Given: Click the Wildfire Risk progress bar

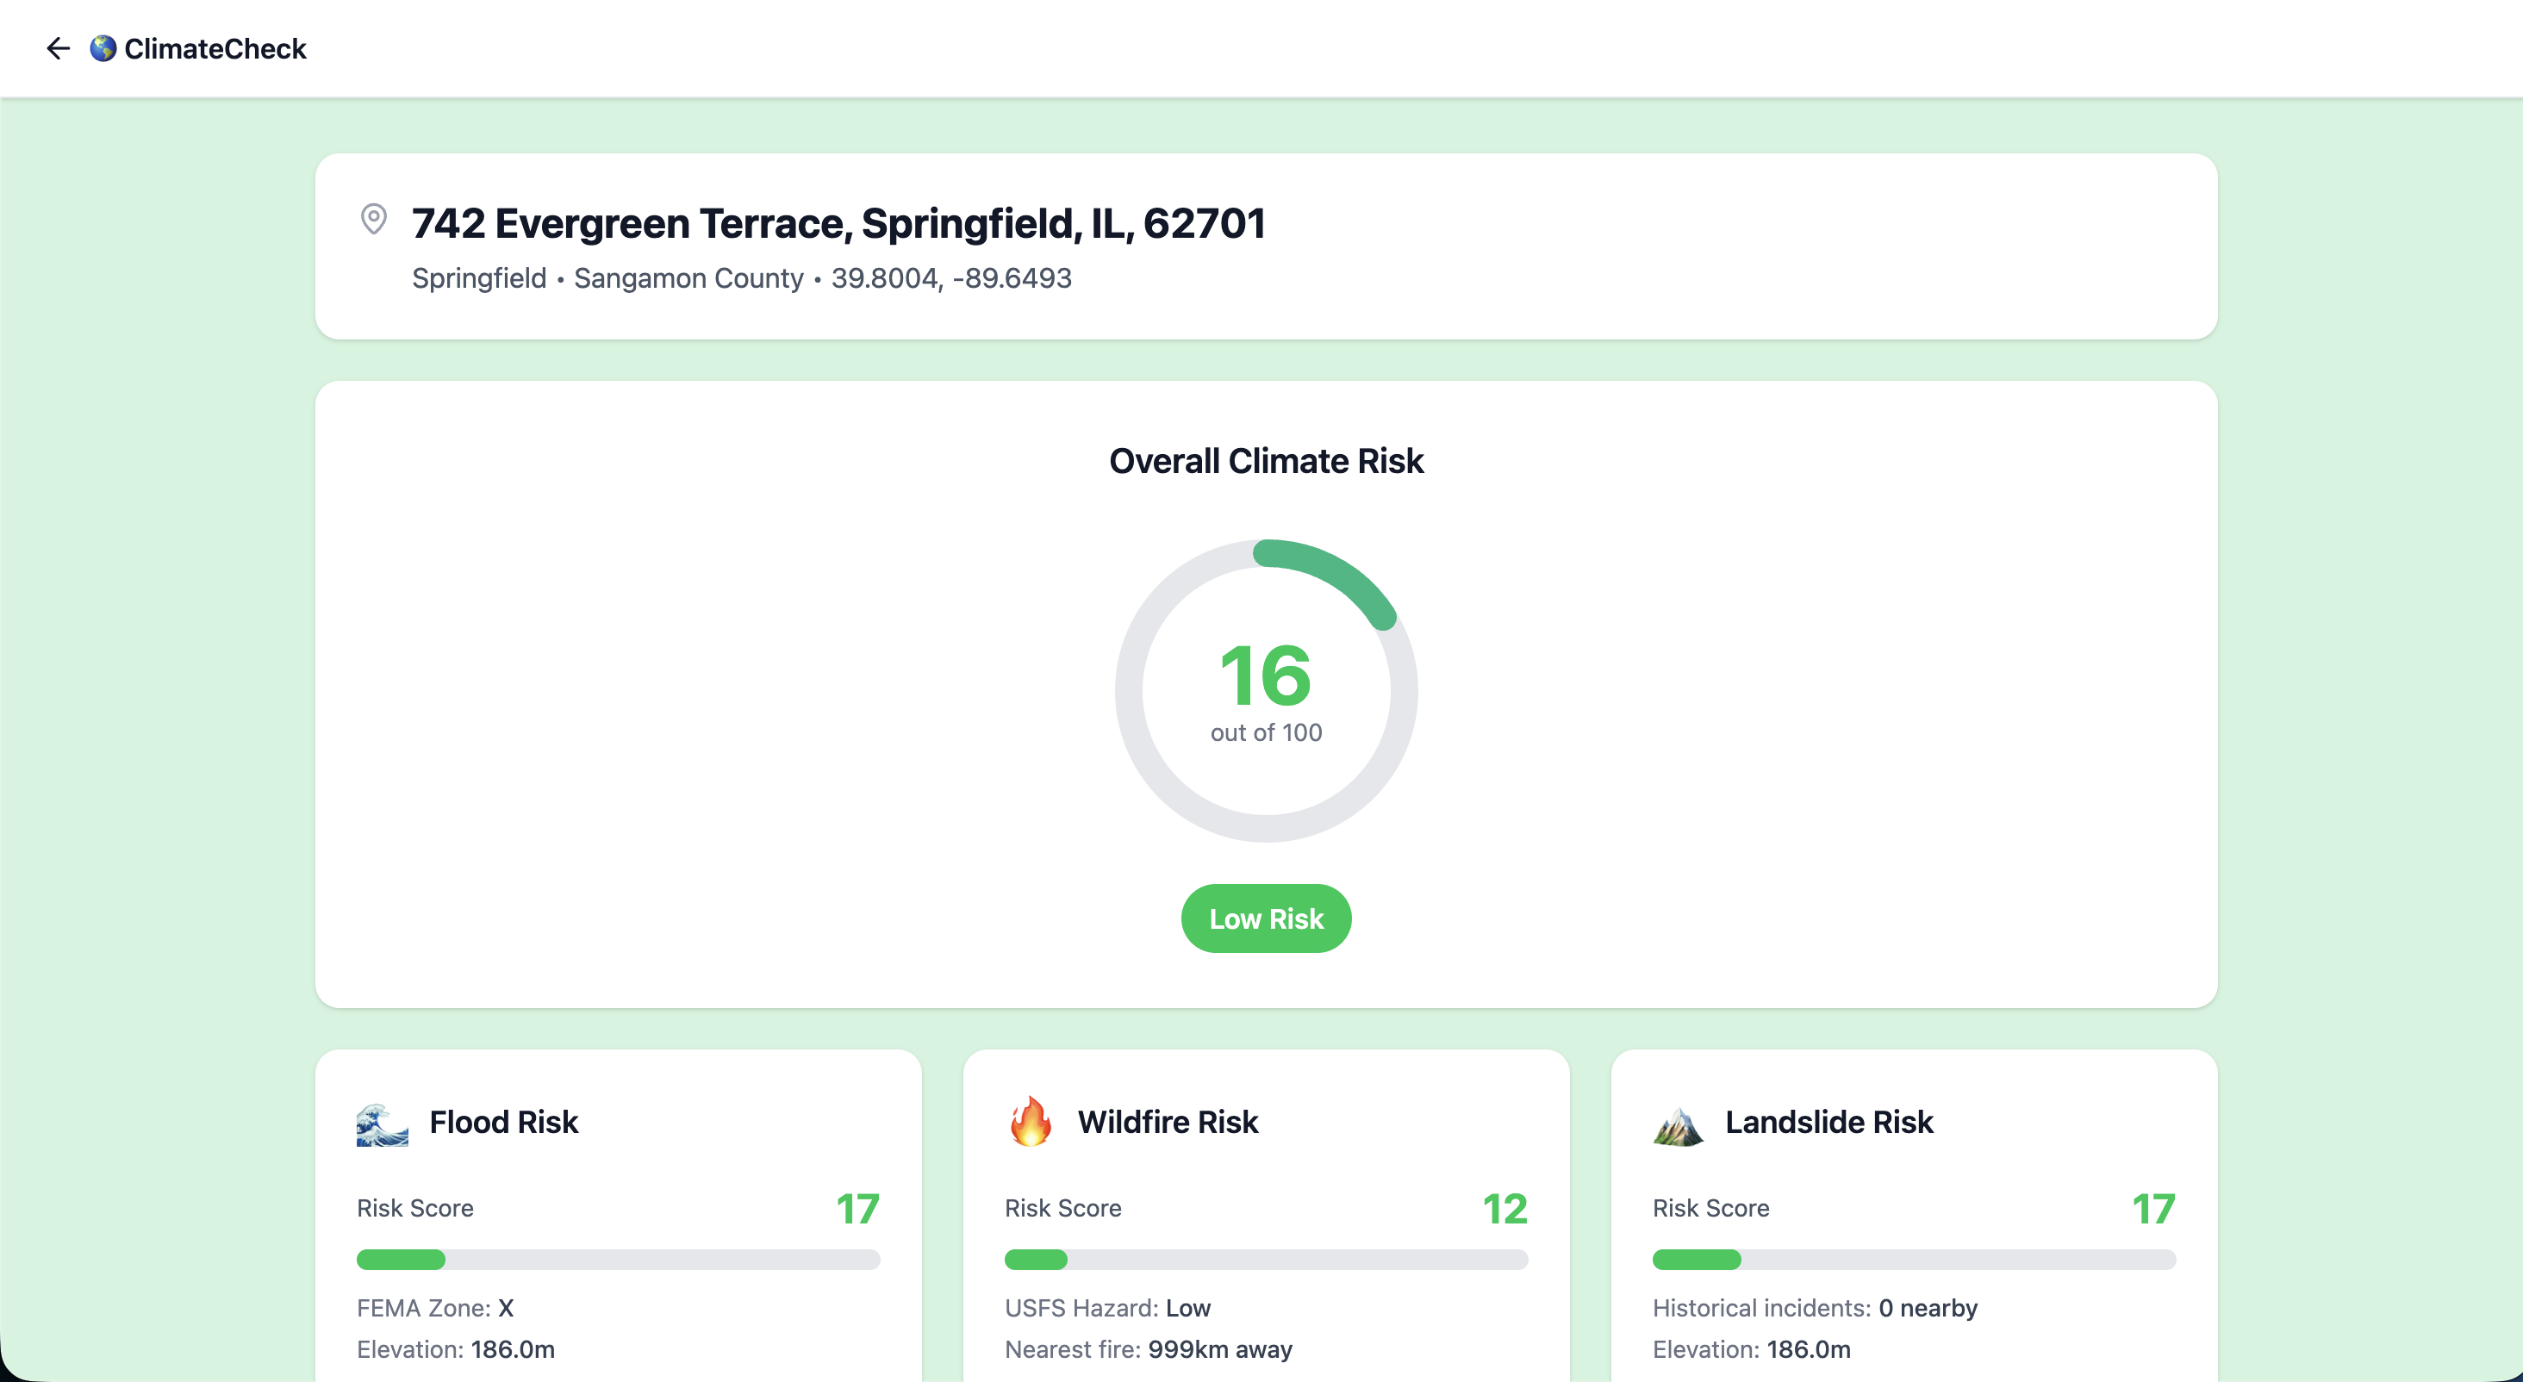Looking at the screenshot, I should pyautogui.click(x=1266, y=1260).
